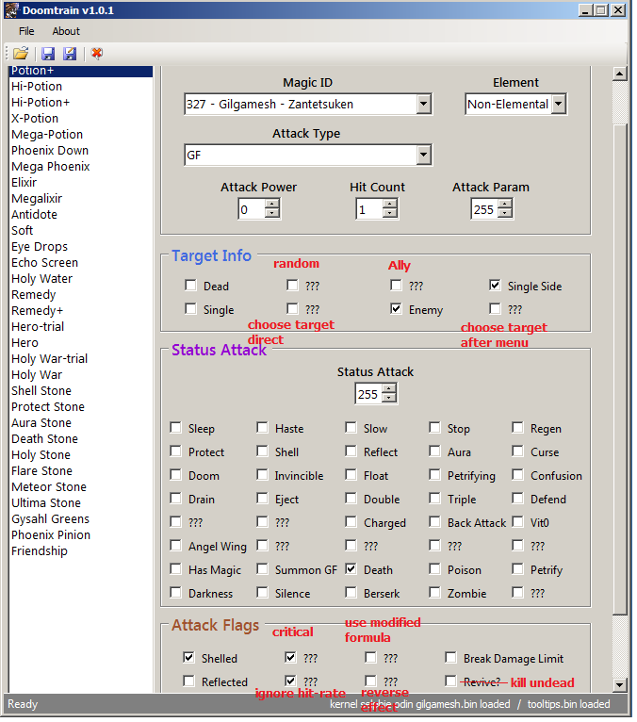Screen dimensions: 637x722
Task: Increase Status Attack value with up arrow
Action: [389, 389]
